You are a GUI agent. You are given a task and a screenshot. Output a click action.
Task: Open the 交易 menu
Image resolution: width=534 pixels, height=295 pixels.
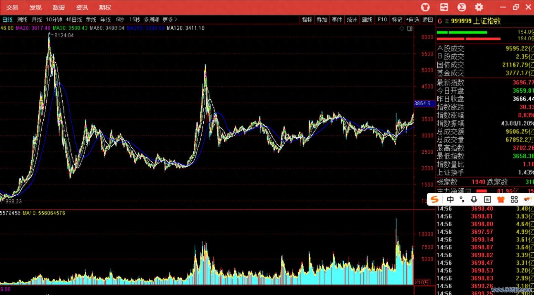(x=12, y=7)
